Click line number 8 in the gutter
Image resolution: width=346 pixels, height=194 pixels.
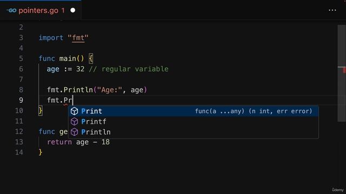pyautogui.click(x=21, y=90)
